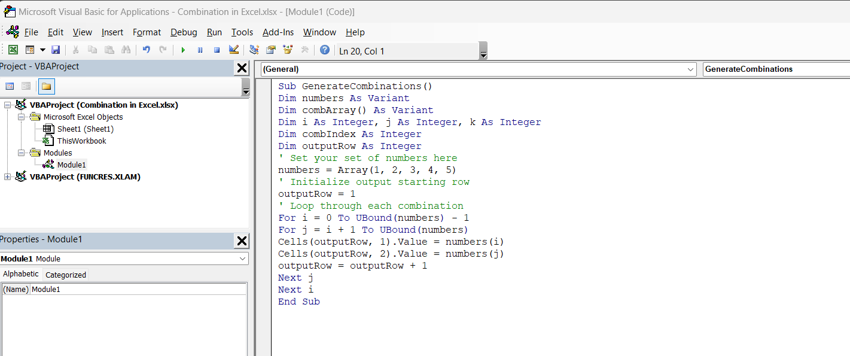Screen dimensions: 850x356
Task: Open the Insert object dropdown arrow
Action: click(42, 50)
